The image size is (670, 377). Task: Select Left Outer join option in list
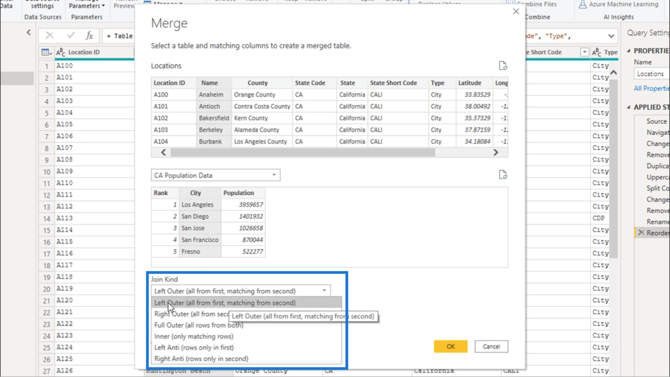(246, 303)
